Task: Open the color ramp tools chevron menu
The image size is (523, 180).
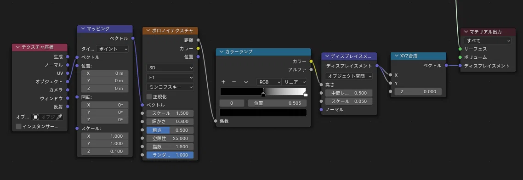Action: [246, 82]
